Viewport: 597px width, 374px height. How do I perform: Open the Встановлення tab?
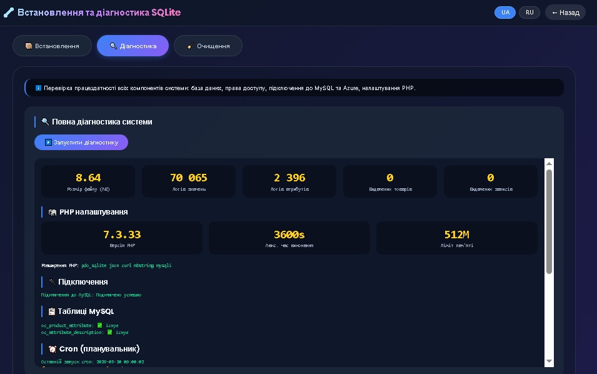pyautogui.click(x=52, y=46)
